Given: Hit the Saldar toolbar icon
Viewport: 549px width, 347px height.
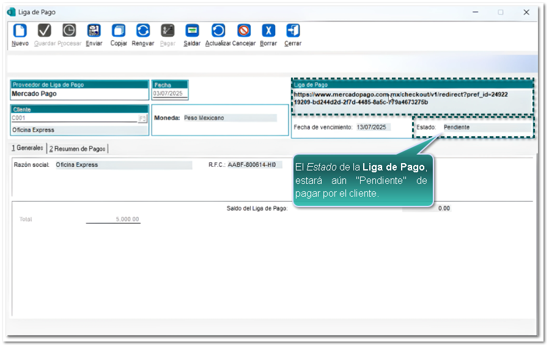Looking at the screenshot, I should pos(192,31).
